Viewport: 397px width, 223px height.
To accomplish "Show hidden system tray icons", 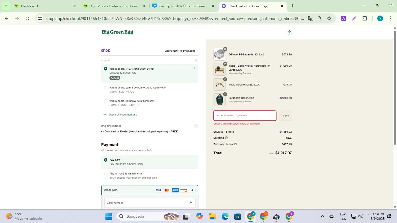I will [322, 216].
